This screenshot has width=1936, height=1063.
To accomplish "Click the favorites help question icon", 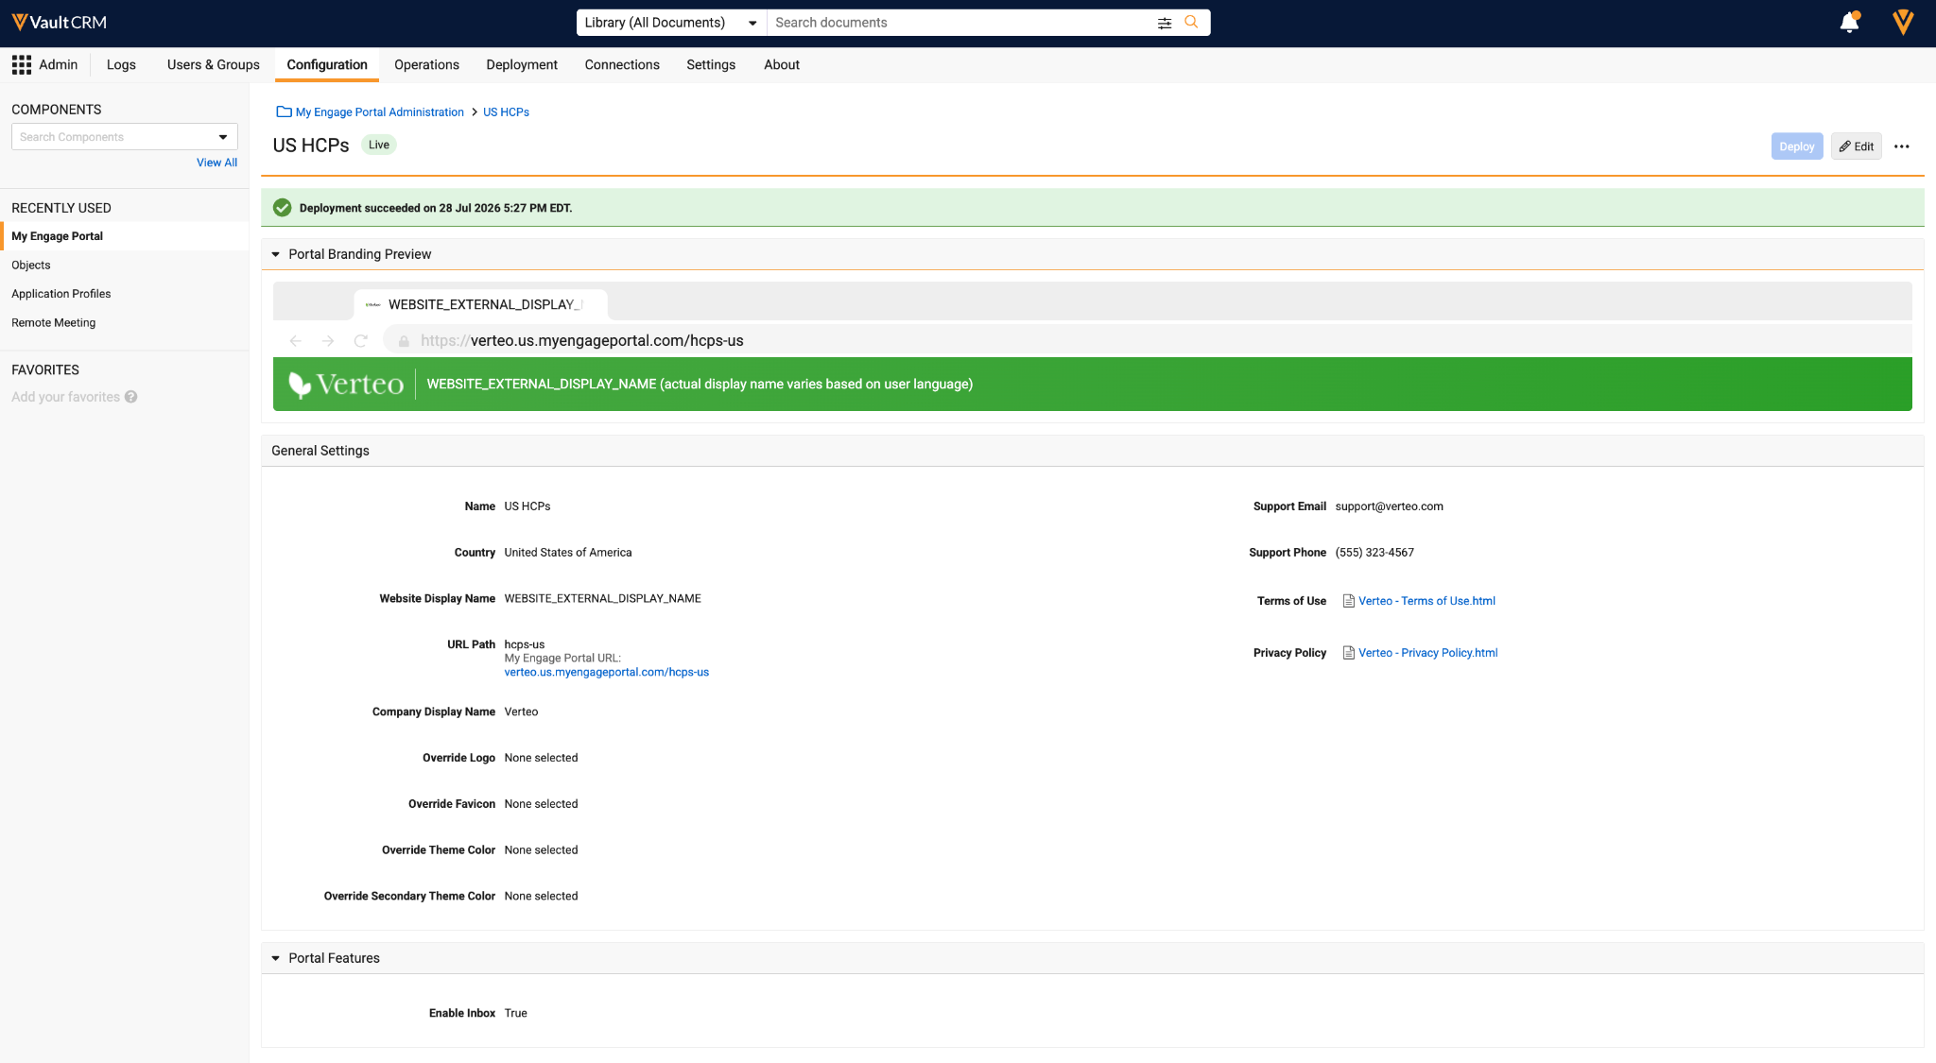I will tap(130, 397).
